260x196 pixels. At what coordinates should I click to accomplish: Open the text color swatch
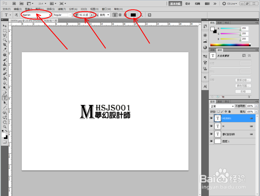pyautogui.click(x=133, y=15)
